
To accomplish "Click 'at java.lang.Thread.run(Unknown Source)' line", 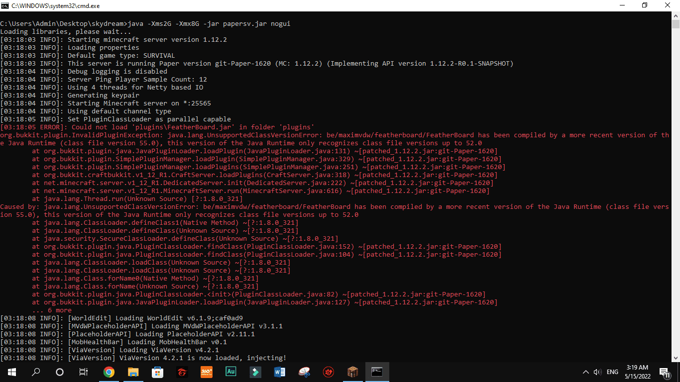I will (137, 199).
